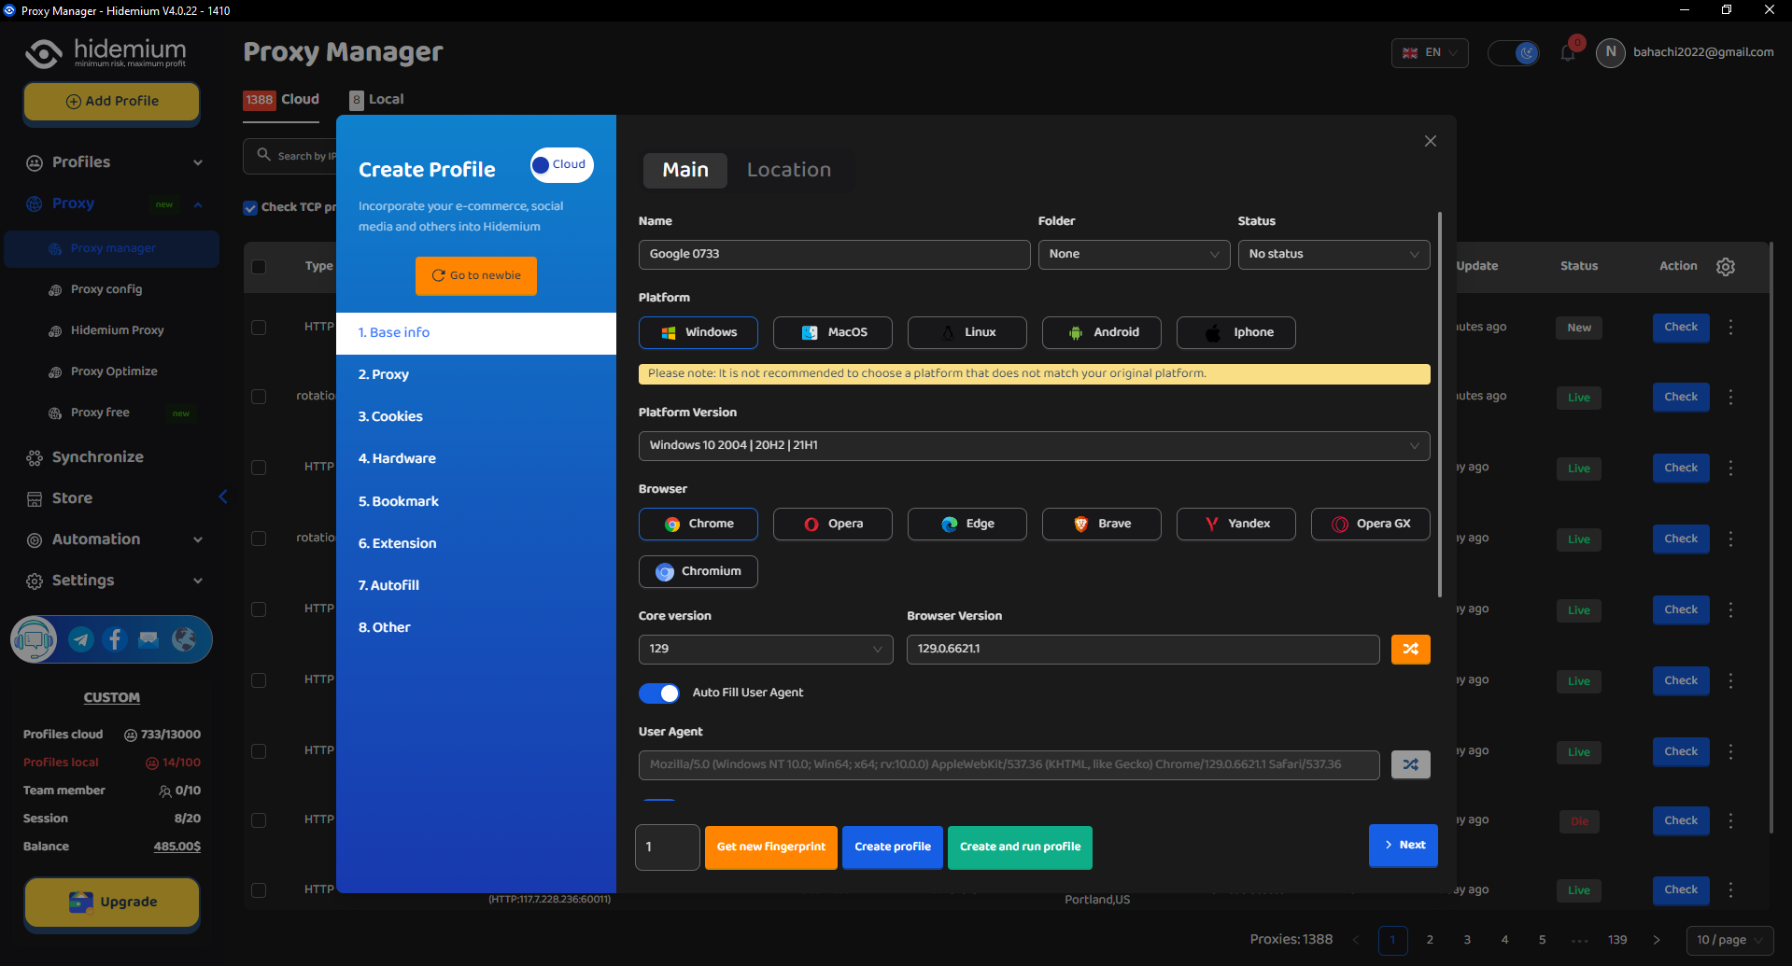Go to step 8. Other
1792x966 pixels.
(476, 628)
